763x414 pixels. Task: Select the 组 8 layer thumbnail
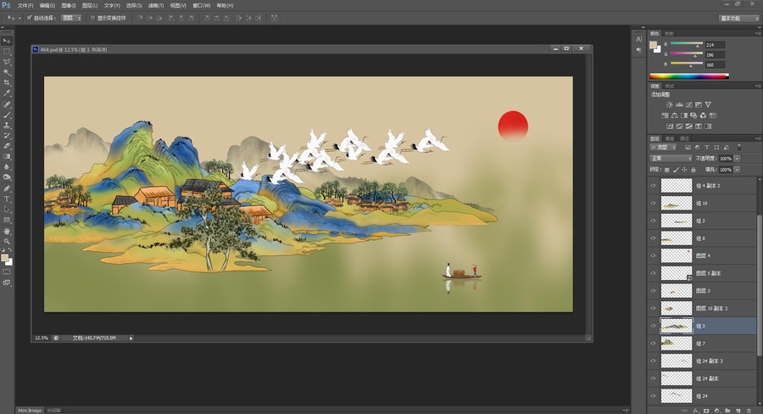click(x=677, y=238)
